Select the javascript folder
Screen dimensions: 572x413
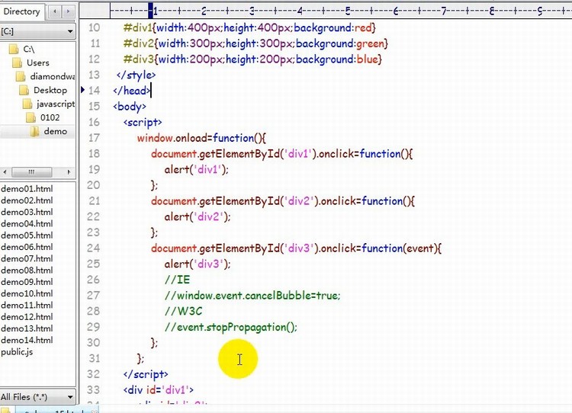pos(56,104)
